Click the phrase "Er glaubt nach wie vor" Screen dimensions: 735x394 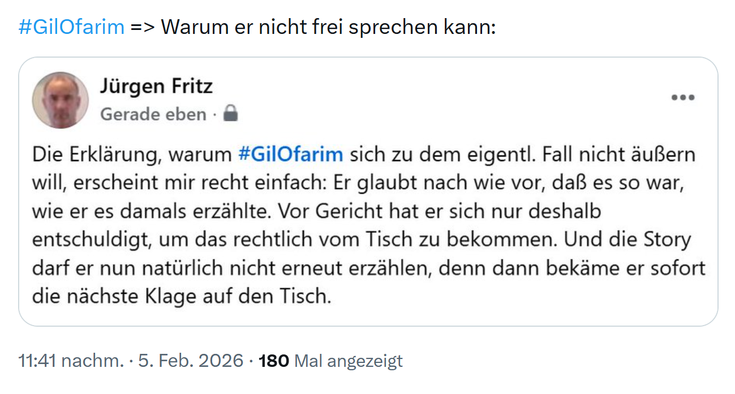point(425,183)
